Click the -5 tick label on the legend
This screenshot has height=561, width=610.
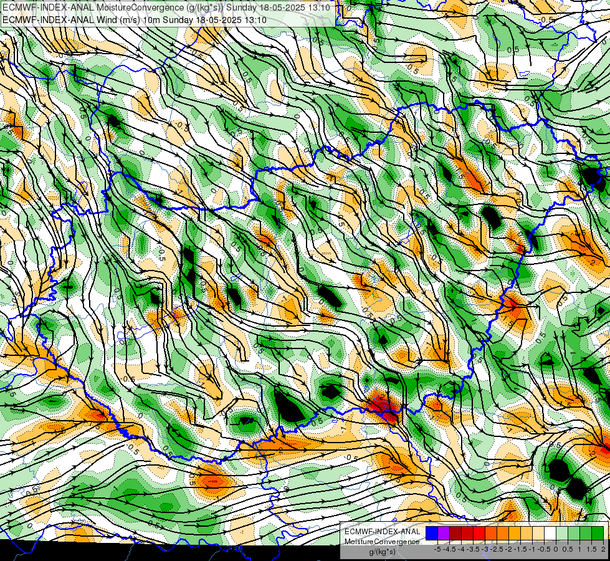point(437,549)
